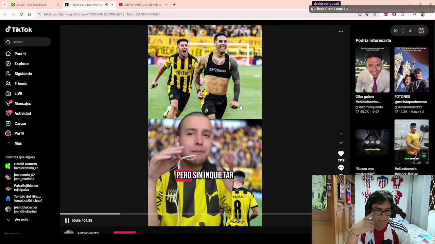Open video three-dot options menu

(x=341, y=31)
